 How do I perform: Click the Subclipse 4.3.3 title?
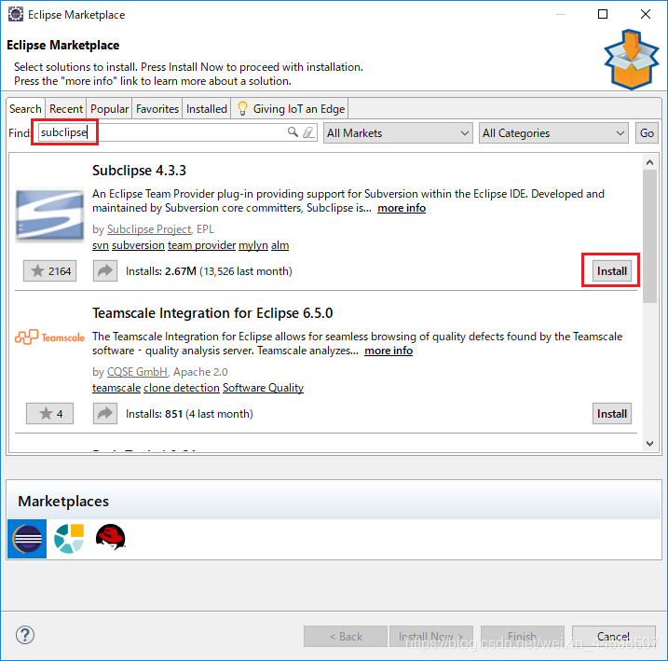pos(140,171)
